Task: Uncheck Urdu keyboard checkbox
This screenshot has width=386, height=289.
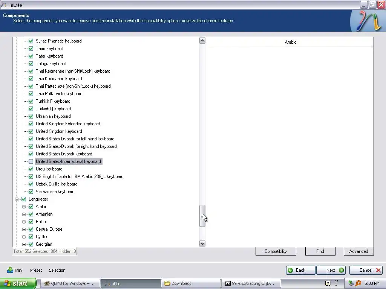Action: 31,169
